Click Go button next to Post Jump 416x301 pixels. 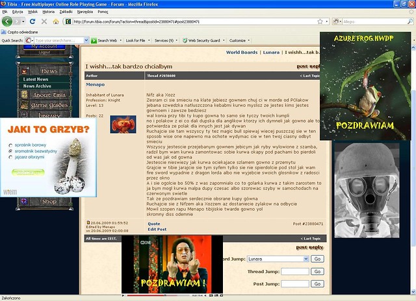(317, 283)
